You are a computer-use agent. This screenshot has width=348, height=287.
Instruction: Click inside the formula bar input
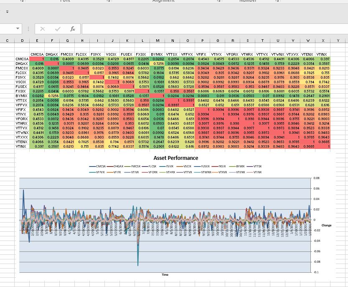209,29
